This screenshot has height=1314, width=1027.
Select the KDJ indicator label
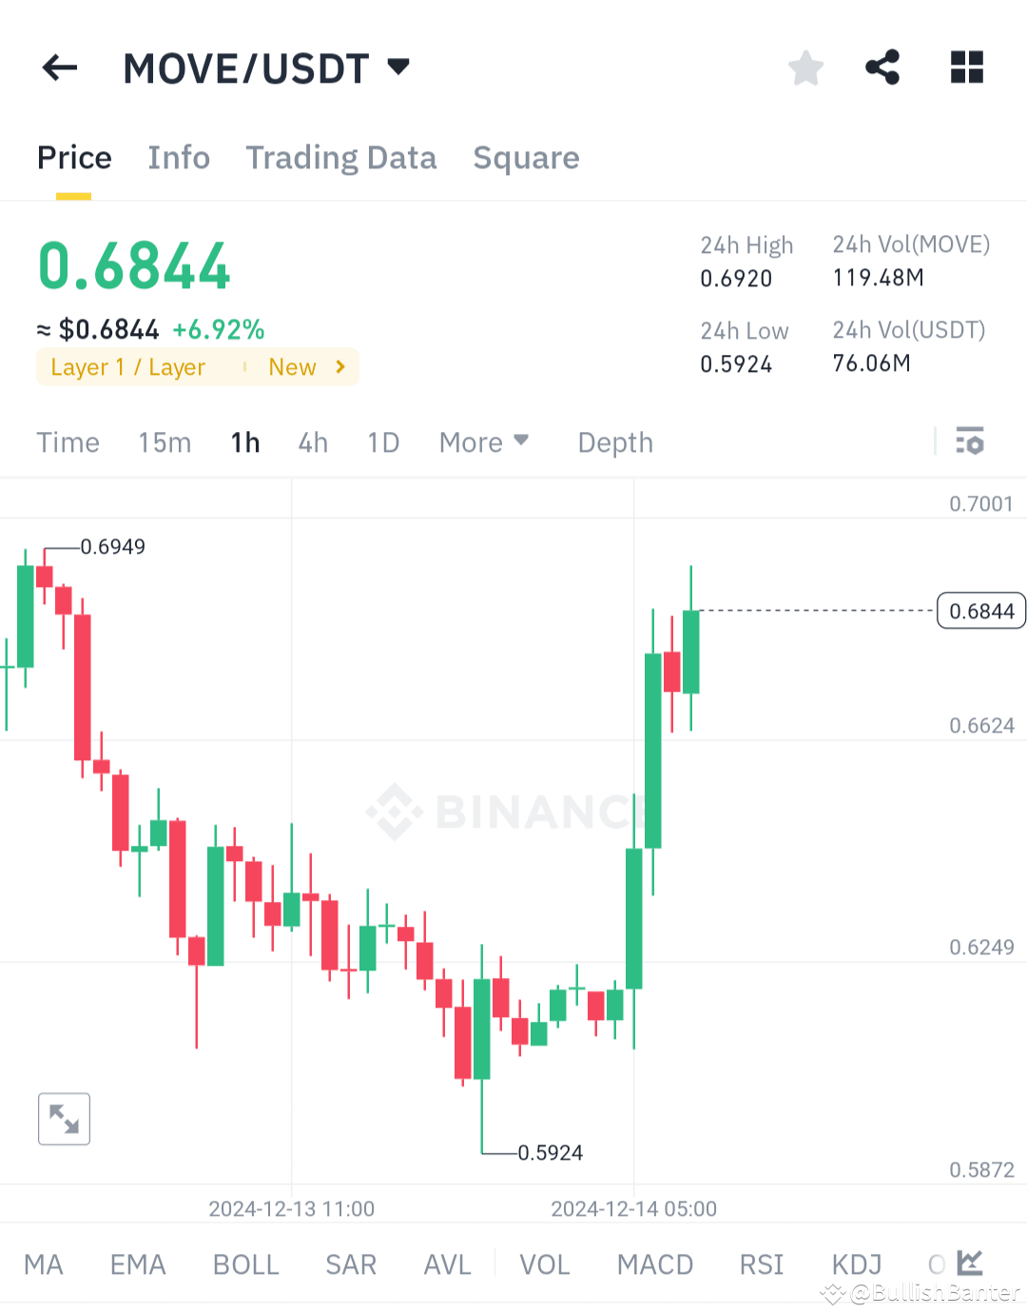[x=855, y=1264]
